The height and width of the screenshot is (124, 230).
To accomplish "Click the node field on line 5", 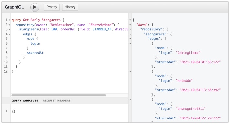I will 30,39.
